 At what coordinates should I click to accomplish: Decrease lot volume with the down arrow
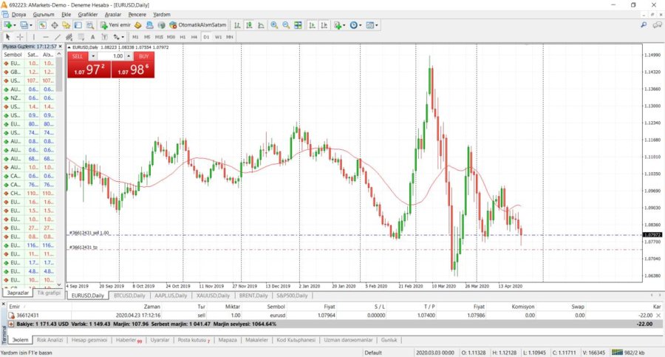[93, 56]
